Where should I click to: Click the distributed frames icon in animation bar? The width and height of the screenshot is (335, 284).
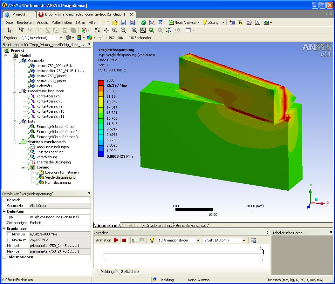point(134,240)
